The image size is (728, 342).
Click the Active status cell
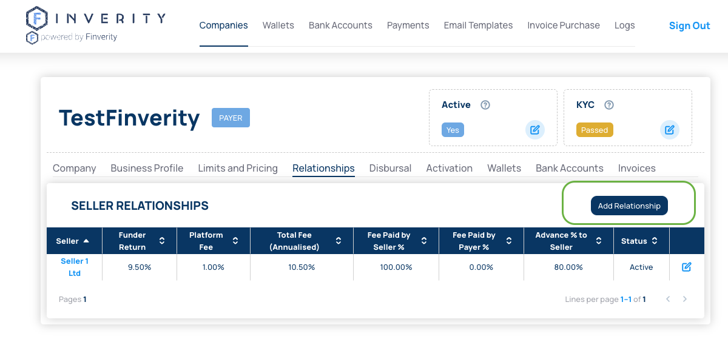click(x=641, y=267)
